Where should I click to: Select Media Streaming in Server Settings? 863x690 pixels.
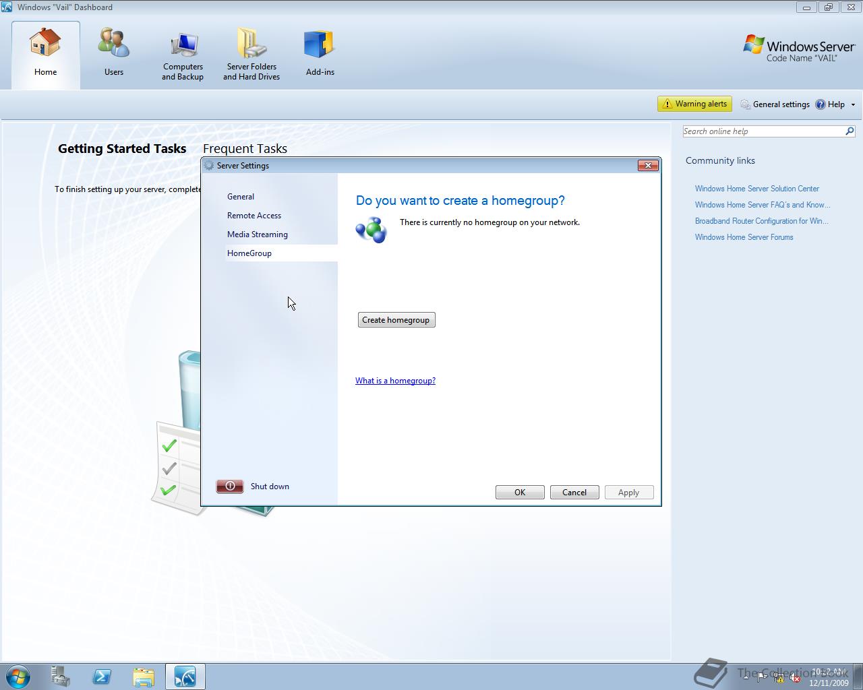coord(258,234)
